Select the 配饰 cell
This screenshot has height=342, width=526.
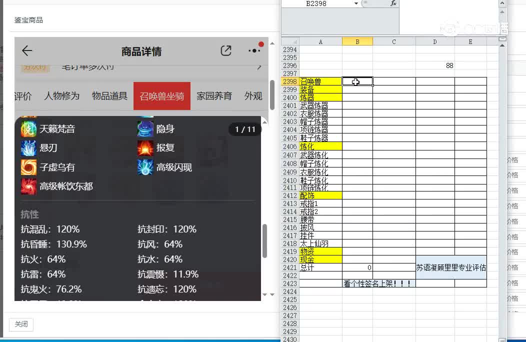tap(320, 195)
